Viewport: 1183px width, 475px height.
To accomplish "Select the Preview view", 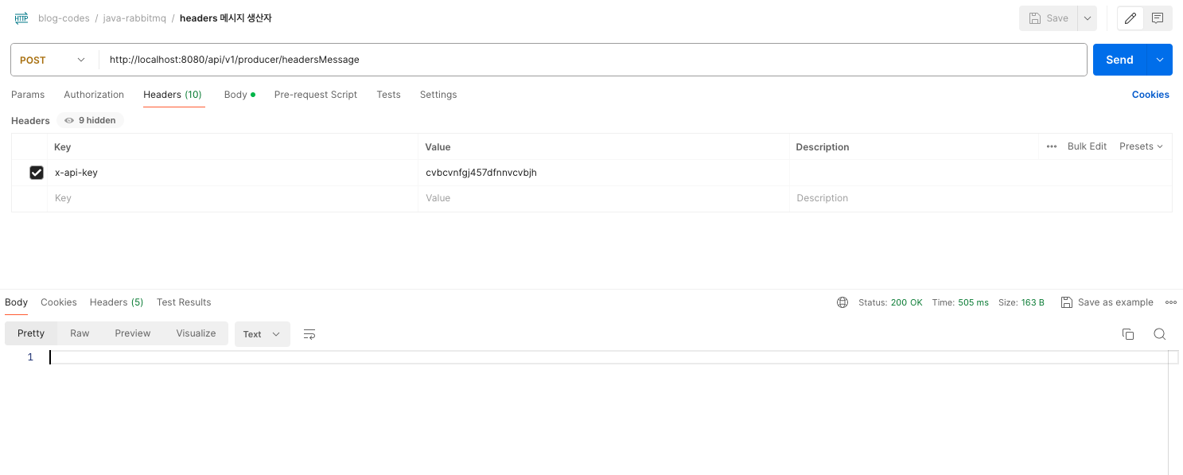I will click(x=133, y=333).
